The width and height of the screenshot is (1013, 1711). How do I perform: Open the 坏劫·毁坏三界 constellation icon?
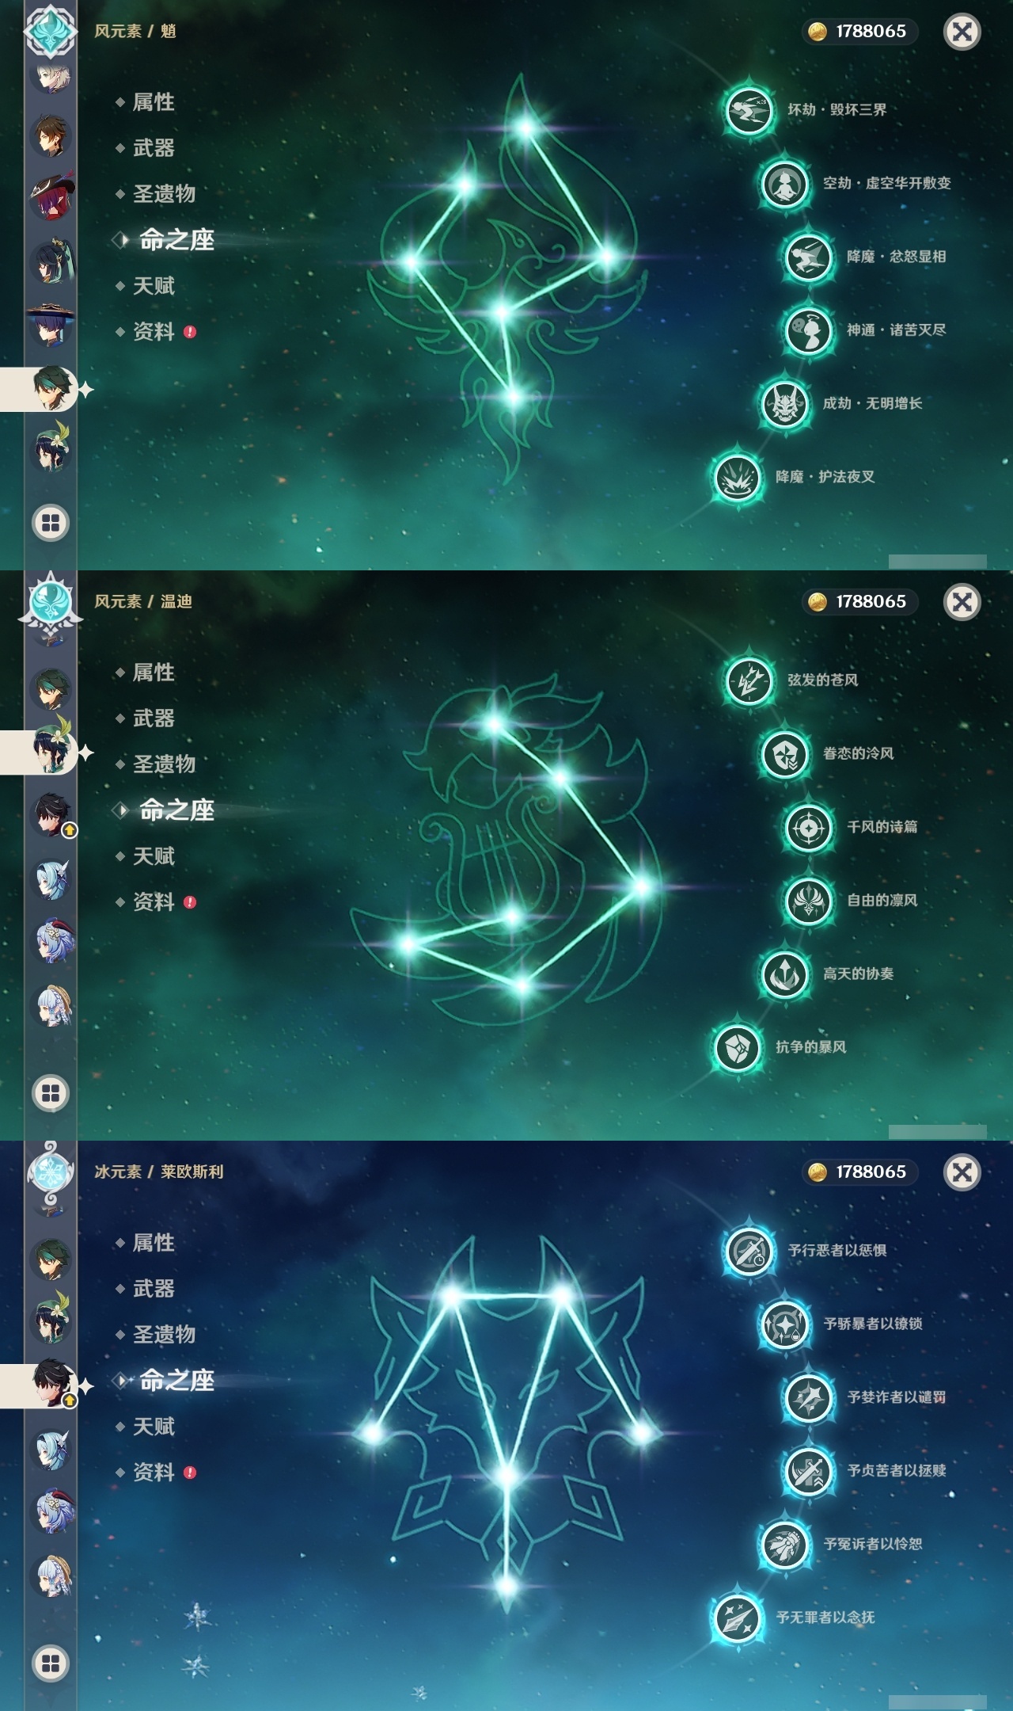point(749,109)
